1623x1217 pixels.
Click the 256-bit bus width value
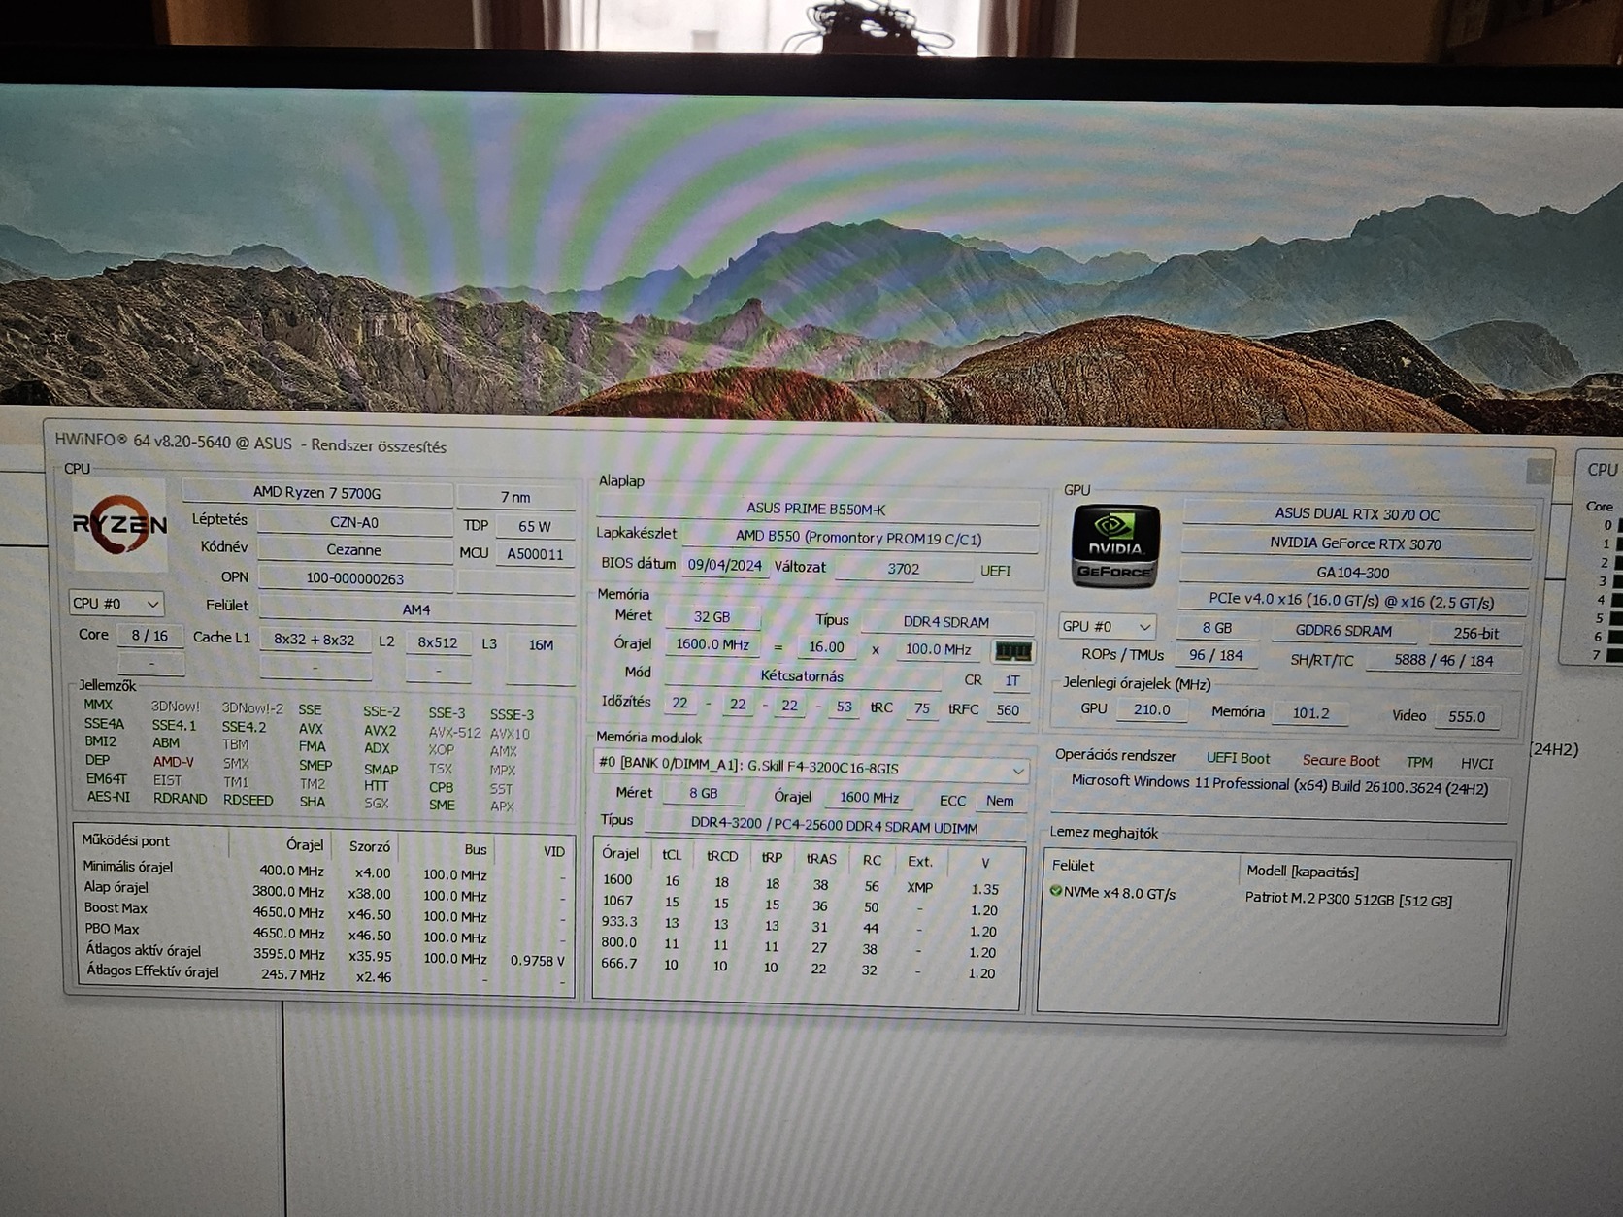tap(1475, 634)
